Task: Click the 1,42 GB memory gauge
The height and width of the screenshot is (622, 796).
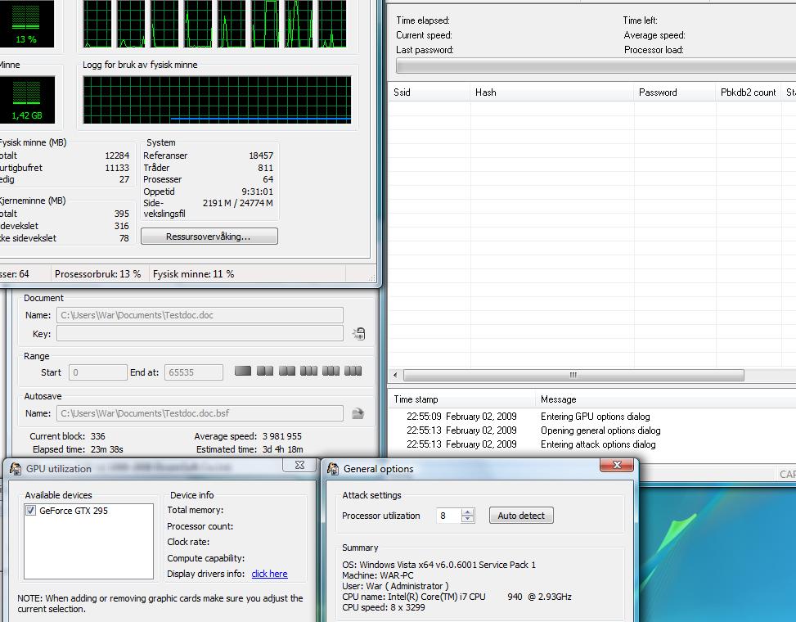Action: click(x=27, y=100)
